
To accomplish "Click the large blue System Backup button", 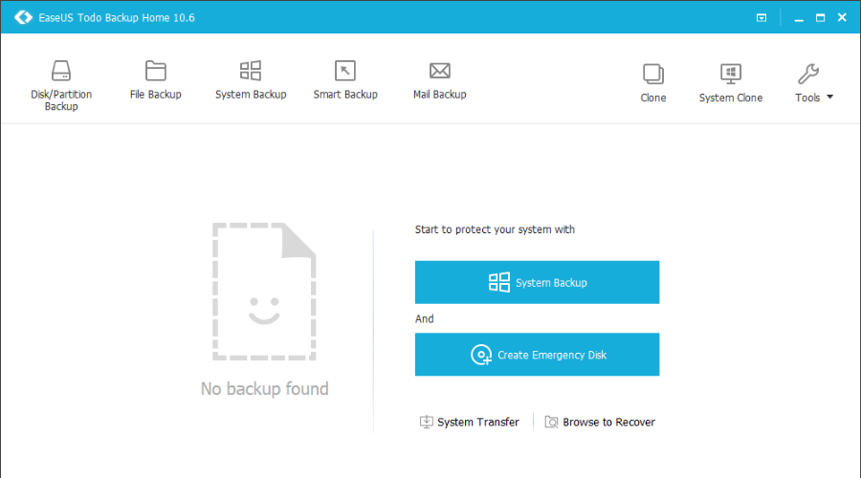I will click(x=537, y=282).
